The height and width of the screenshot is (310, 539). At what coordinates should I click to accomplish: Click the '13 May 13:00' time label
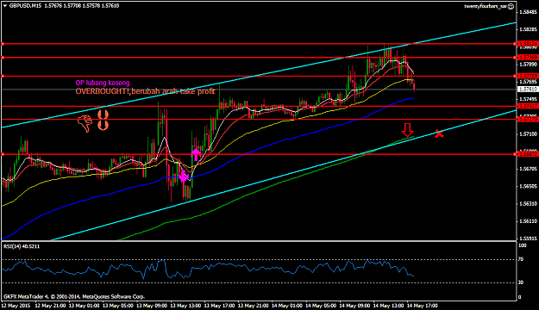point(185,305)
